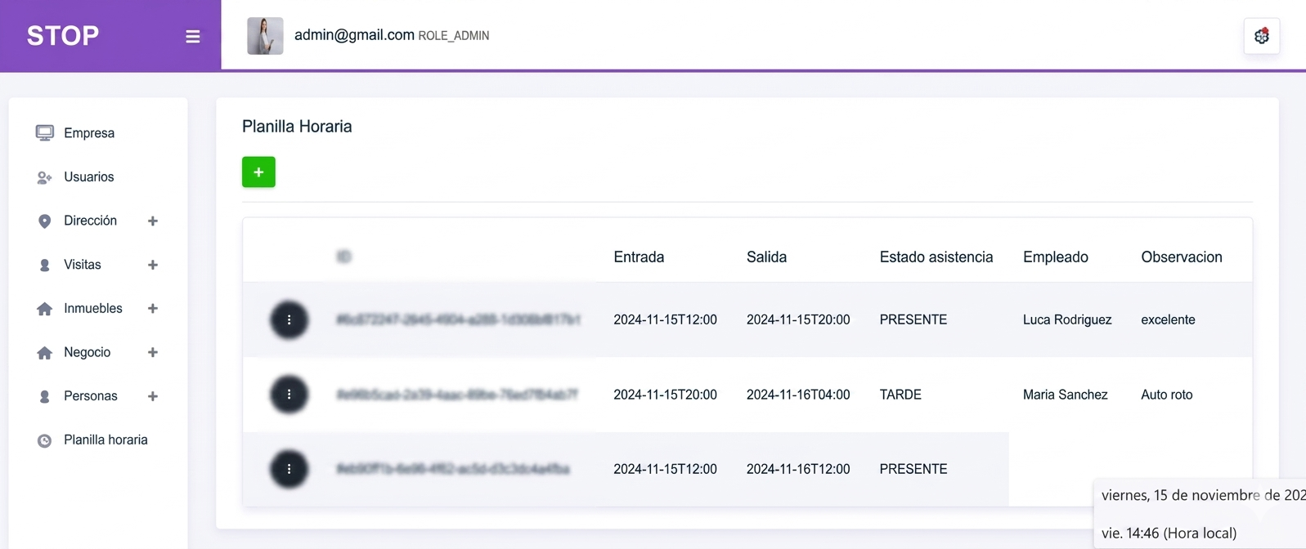The width and height of the screenshot is (1306, 549).
Task: Open actions menu for Luca Rodriguez row
Action: click(x=289, y=320)
